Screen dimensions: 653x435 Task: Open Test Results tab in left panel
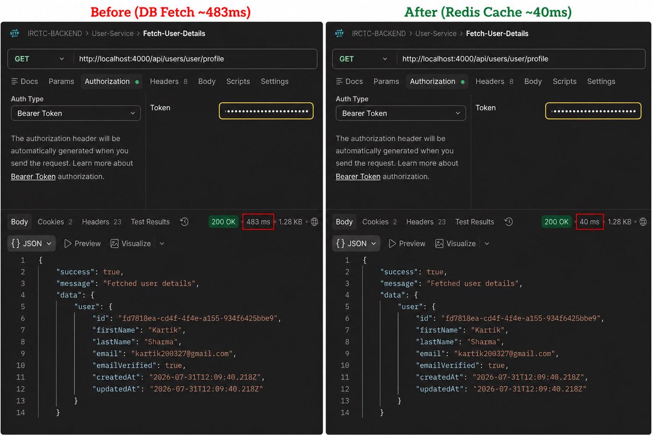tap(150, 222)
